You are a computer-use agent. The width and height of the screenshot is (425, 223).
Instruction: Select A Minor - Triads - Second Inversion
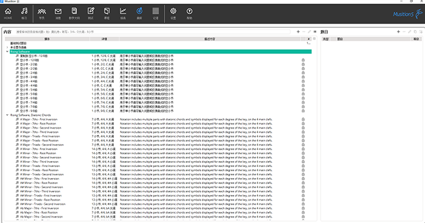pyautogui.click(x=42, y=174)
